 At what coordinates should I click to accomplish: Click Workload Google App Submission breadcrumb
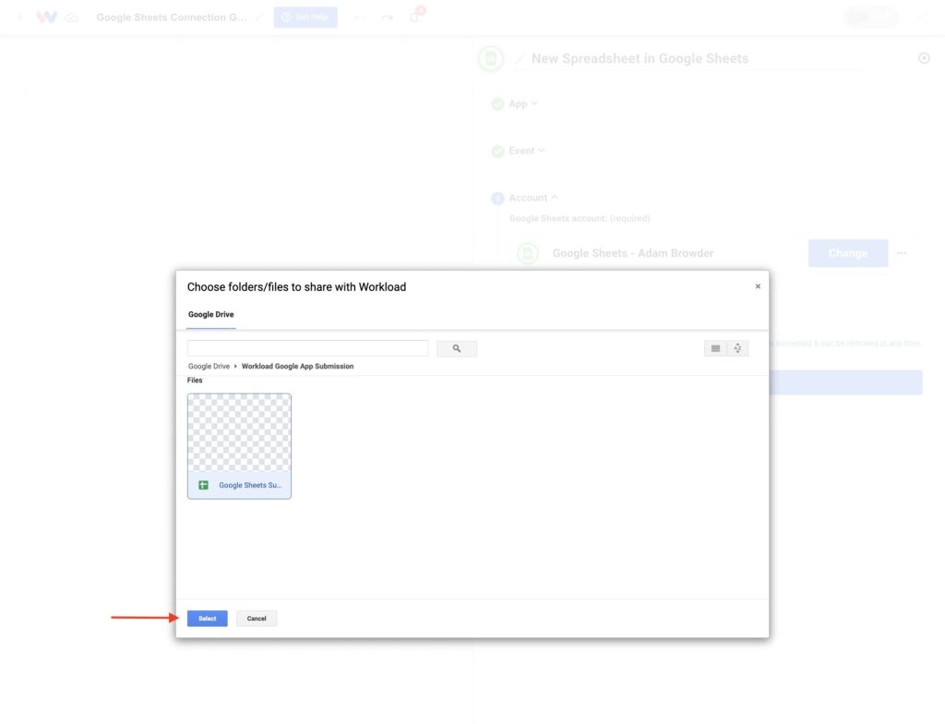click(x=298, y=367)
